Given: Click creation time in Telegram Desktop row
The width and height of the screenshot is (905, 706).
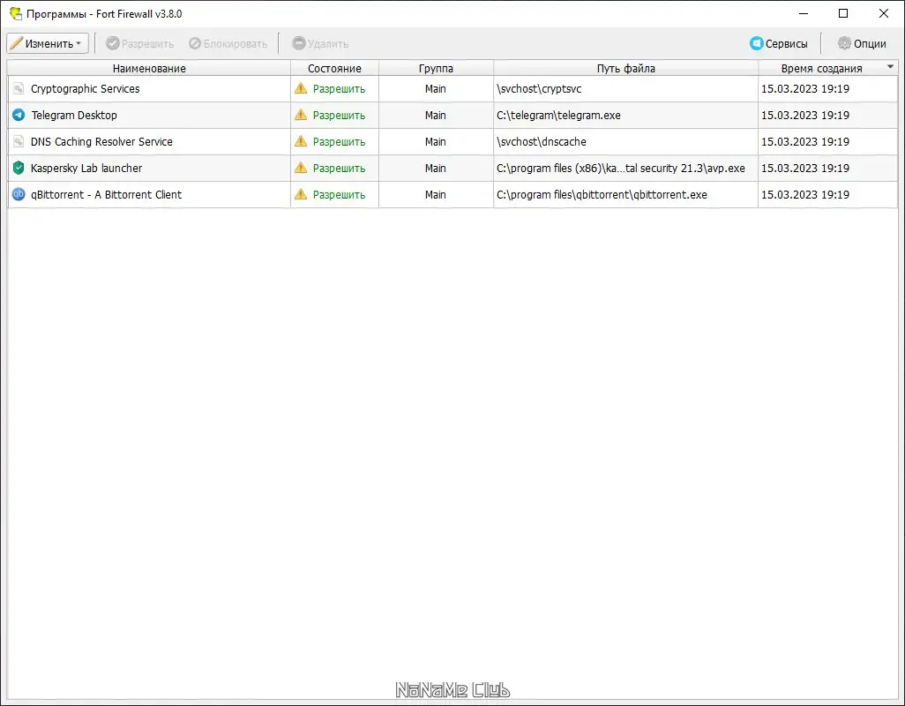Looking at the screenshot, I should click(805, 116).
